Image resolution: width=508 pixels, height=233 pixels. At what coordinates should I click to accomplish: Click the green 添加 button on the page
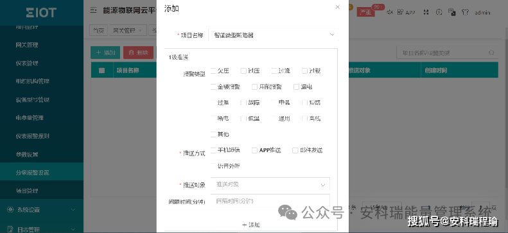click(105, 53)
